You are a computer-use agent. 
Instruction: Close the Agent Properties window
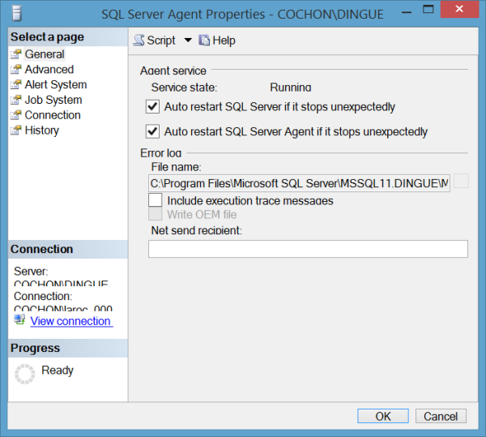click(459, 9)
